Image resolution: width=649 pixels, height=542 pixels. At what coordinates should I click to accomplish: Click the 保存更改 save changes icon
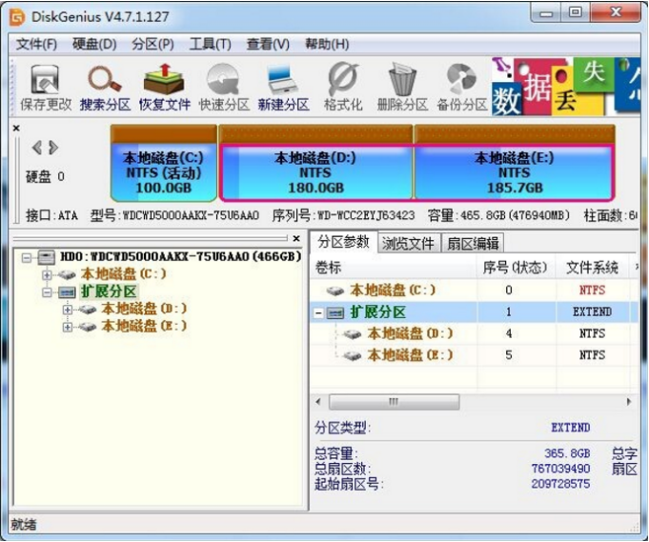(45, 87)
